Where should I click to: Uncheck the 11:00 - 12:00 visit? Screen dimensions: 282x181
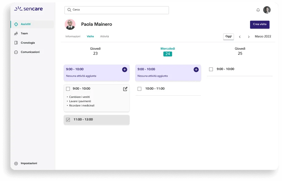(68, 120)
